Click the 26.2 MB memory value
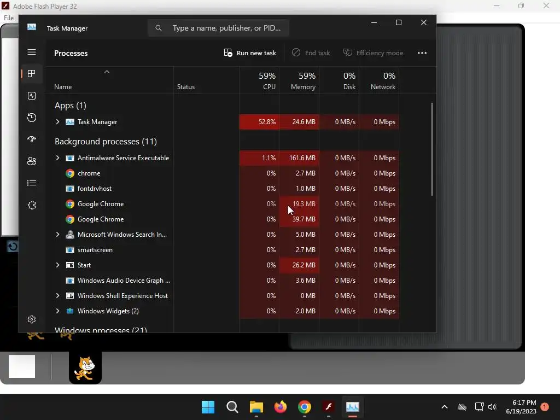 click(x=299, y=265)
